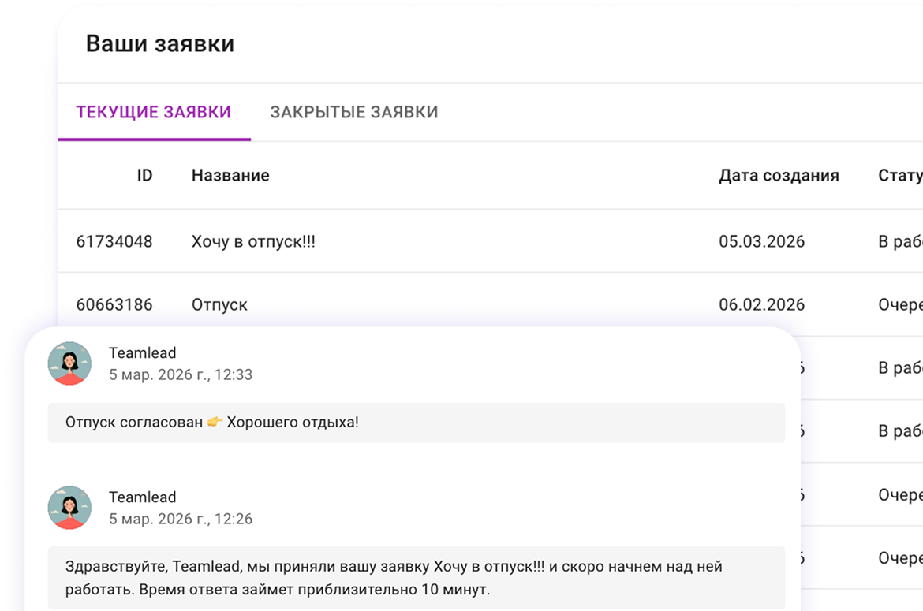Click the Статус column header
The height and width of the screenshot is (611, 923).
point(899,175)
